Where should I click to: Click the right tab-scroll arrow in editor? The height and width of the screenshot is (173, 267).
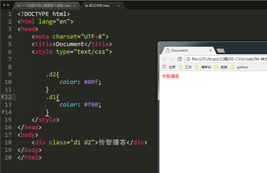click(x=8, y=5)
